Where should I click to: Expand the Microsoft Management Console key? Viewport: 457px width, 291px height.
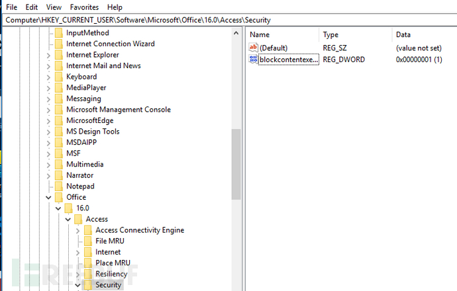point(48,110)
